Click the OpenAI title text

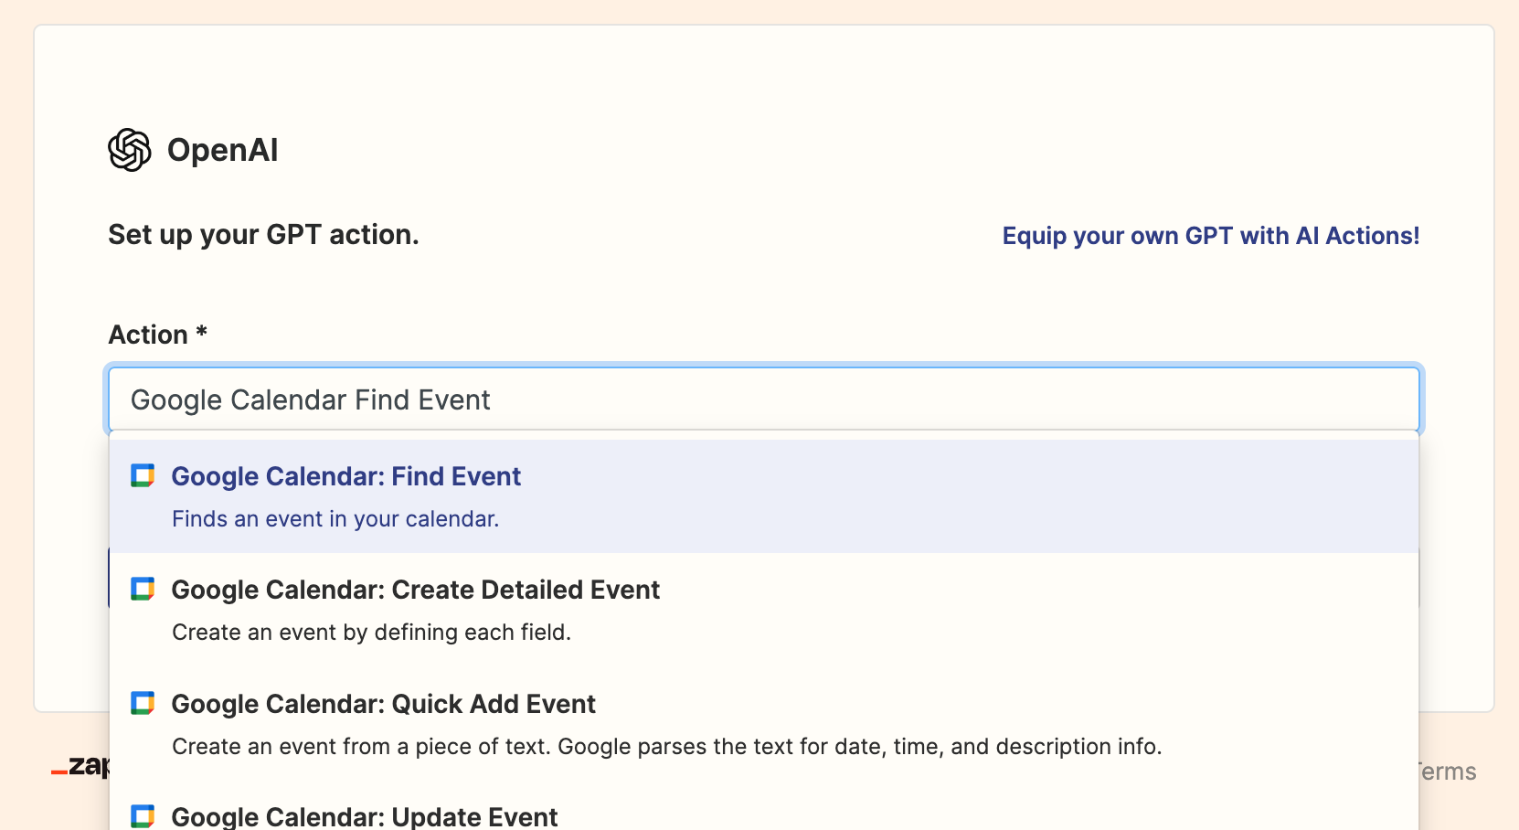(223, 150)
